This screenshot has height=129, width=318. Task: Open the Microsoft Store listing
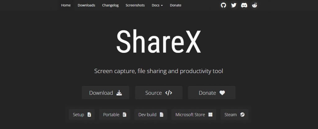(194, 115)
